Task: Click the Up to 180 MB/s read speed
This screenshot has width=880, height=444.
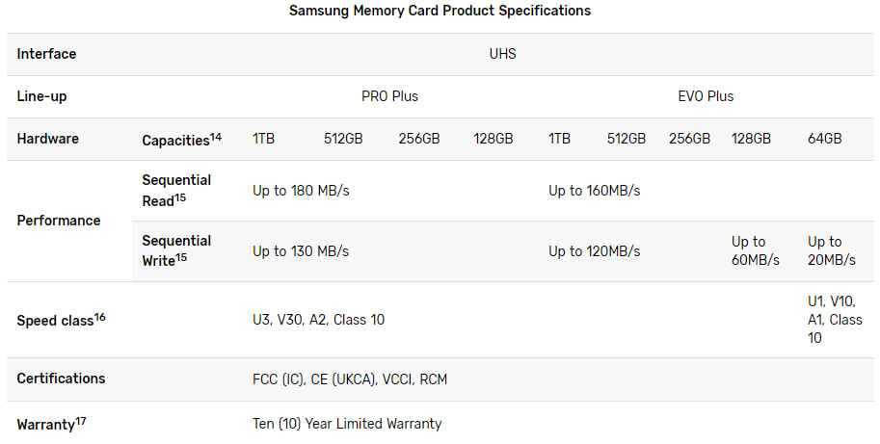Action: tap(301, 191)
